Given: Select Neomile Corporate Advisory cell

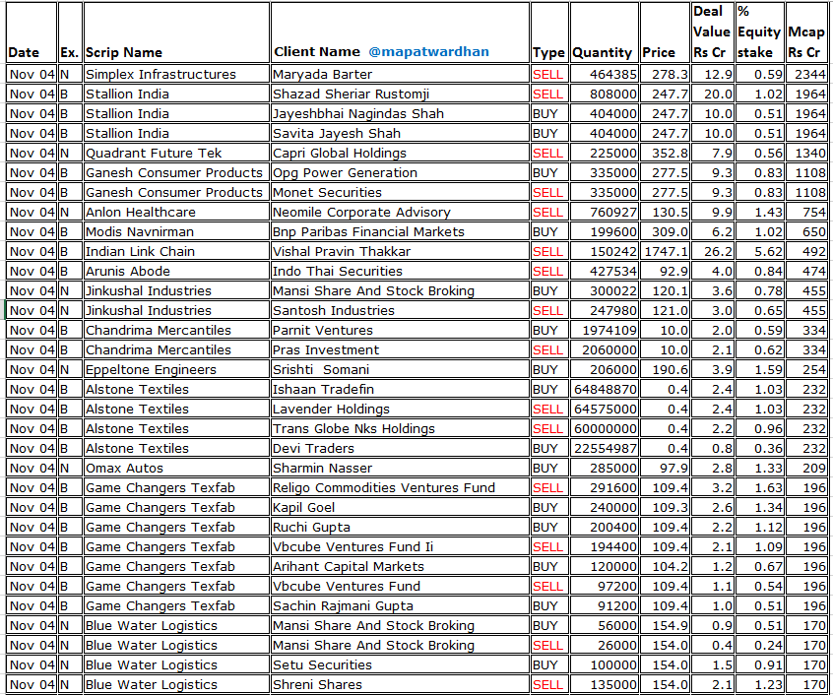Looking at the screenshot, I should click(x=400, y=212).
